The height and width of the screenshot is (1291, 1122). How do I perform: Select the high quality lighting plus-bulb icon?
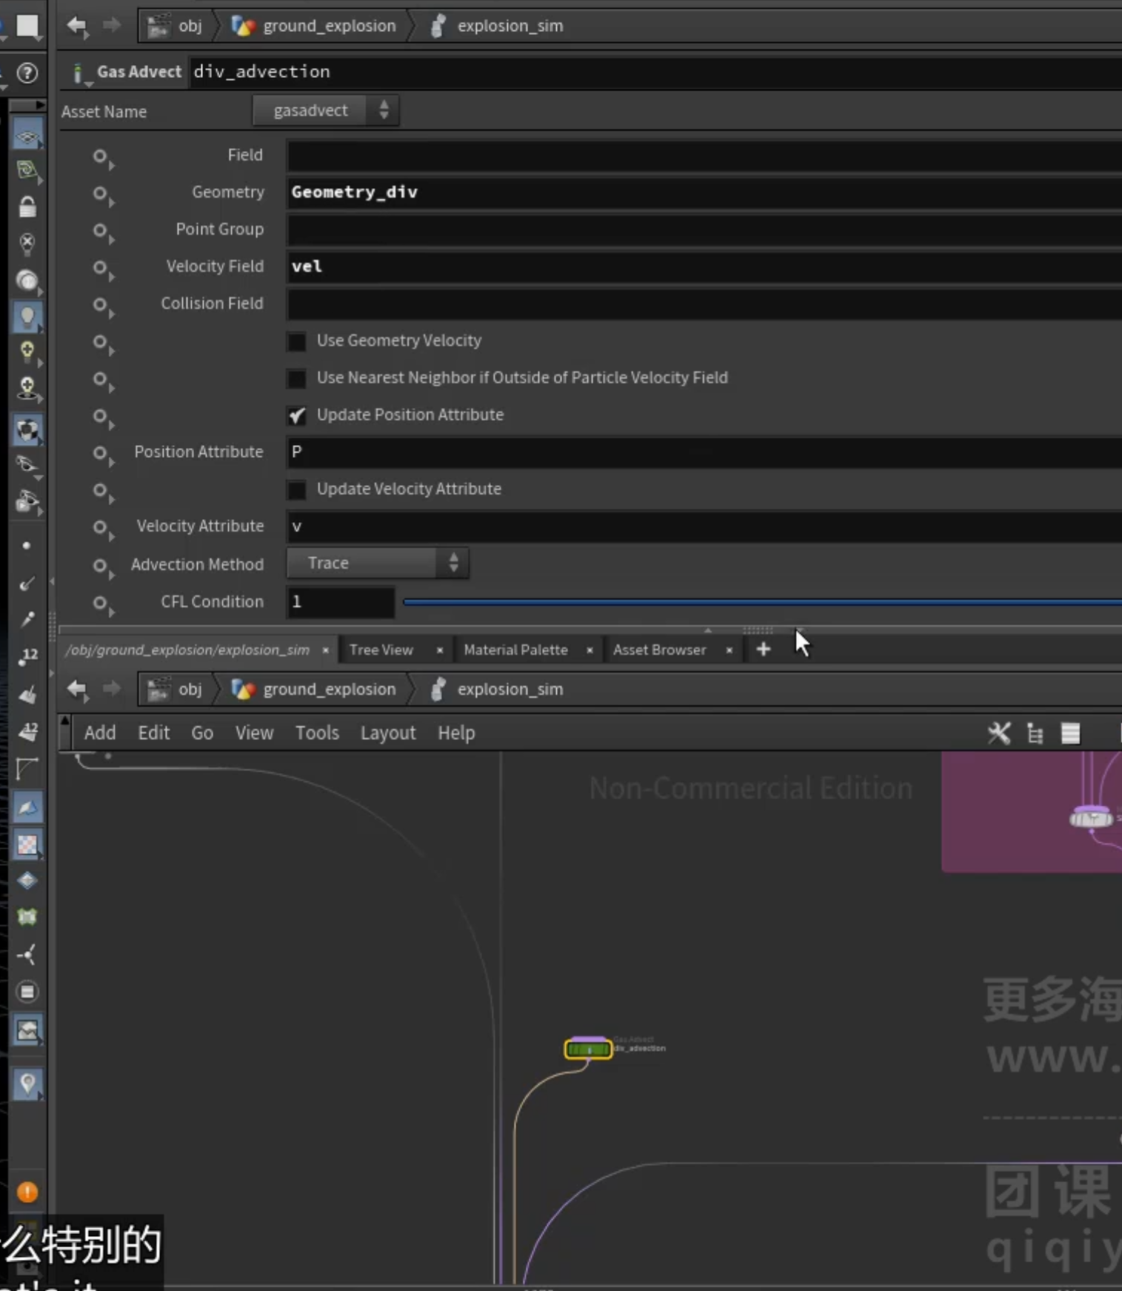point(27,352)
